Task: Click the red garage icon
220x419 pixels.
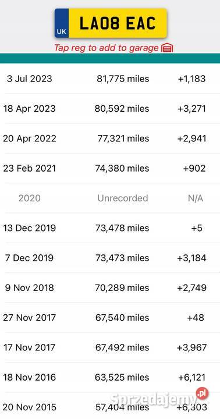Action: click(x=168, y=48)
